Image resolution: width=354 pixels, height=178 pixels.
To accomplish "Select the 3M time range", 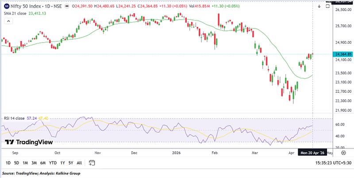I will click(x=34, y=163).
